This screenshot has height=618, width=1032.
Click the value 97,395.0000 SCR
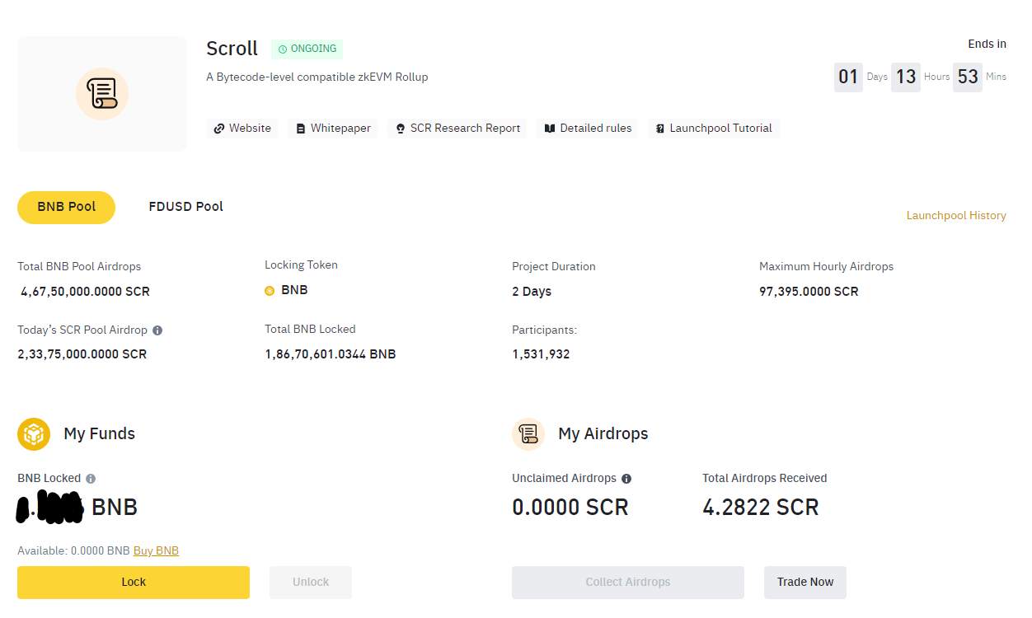pos(809,292)
